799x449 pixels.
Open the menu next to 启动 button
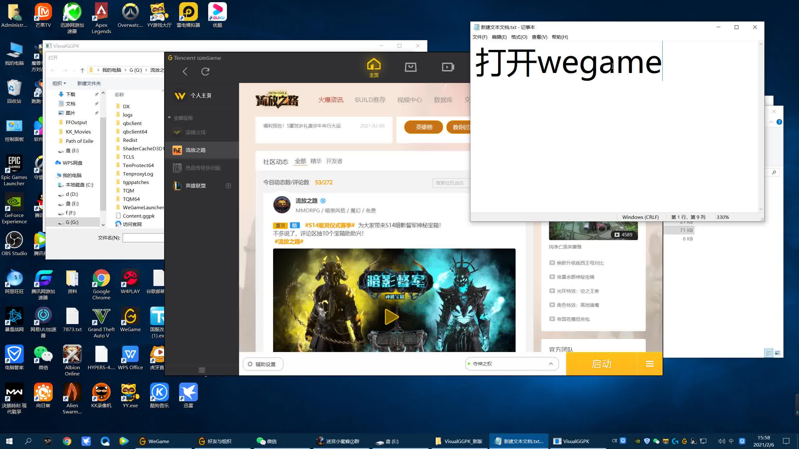(650, 364)
